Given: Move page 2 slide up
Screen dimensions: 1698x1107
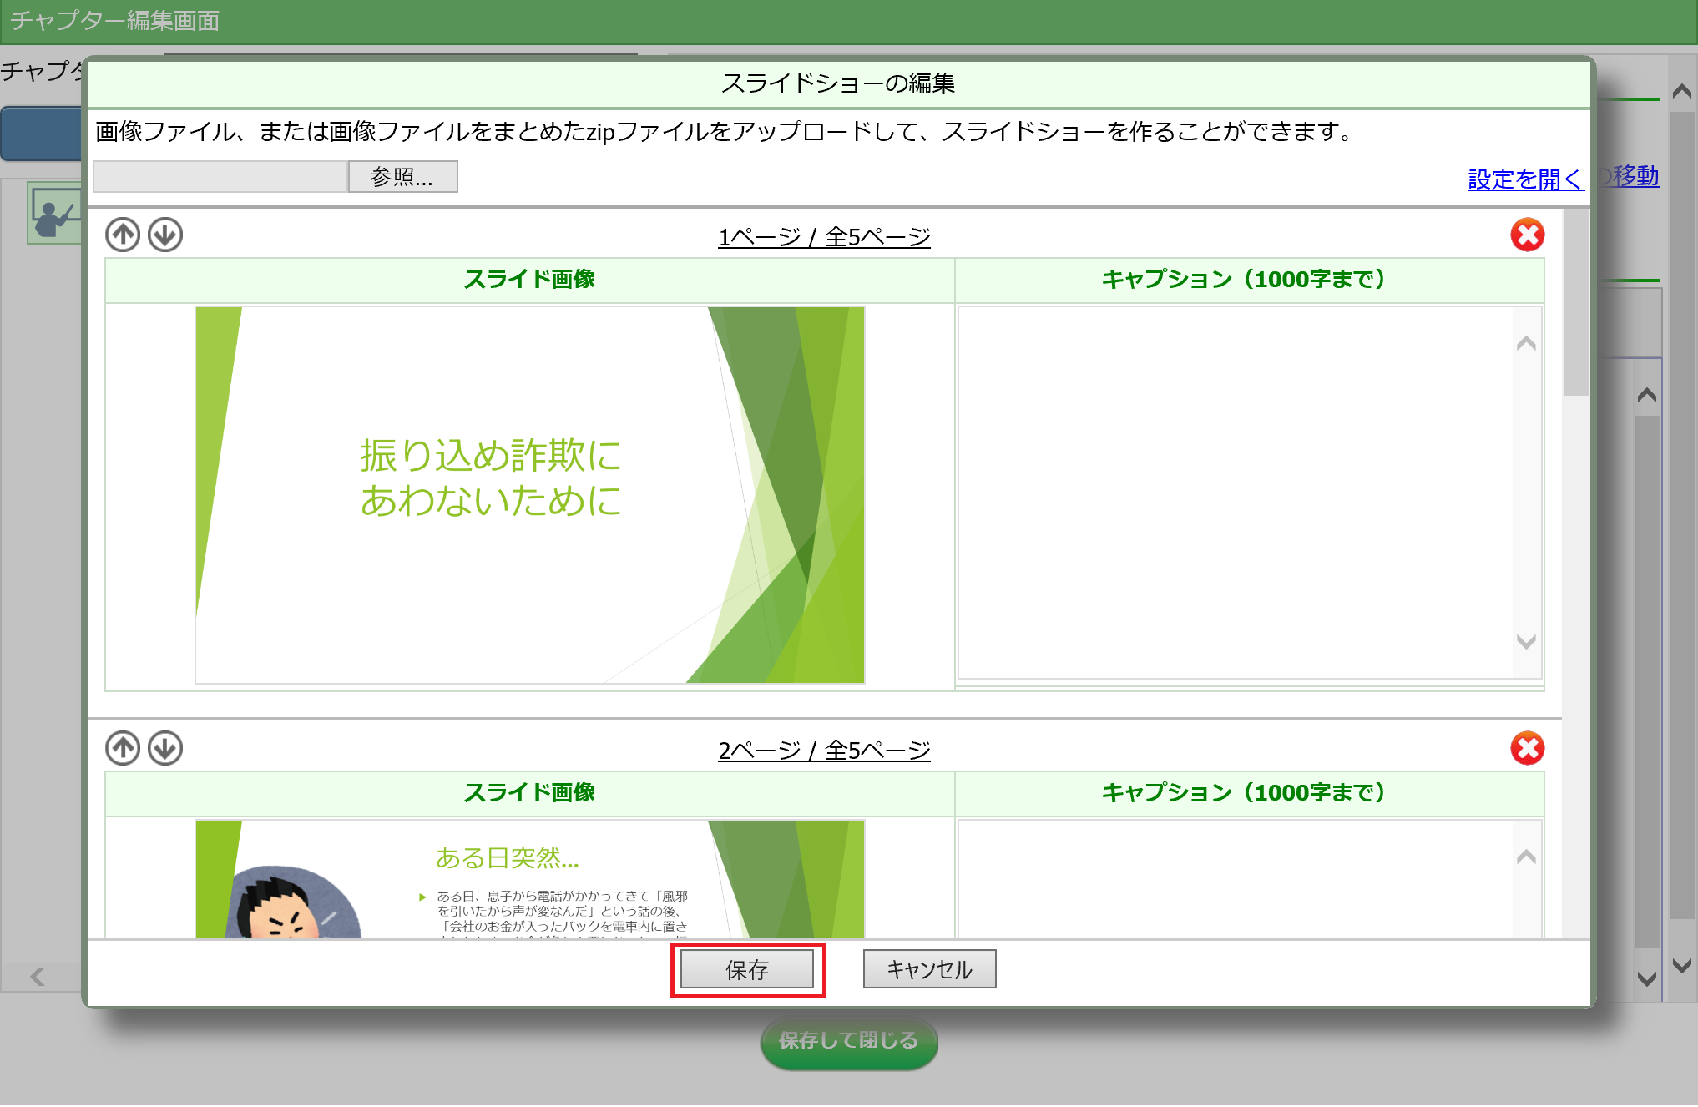Looking at the screenshot, I should tap(123, 749).
